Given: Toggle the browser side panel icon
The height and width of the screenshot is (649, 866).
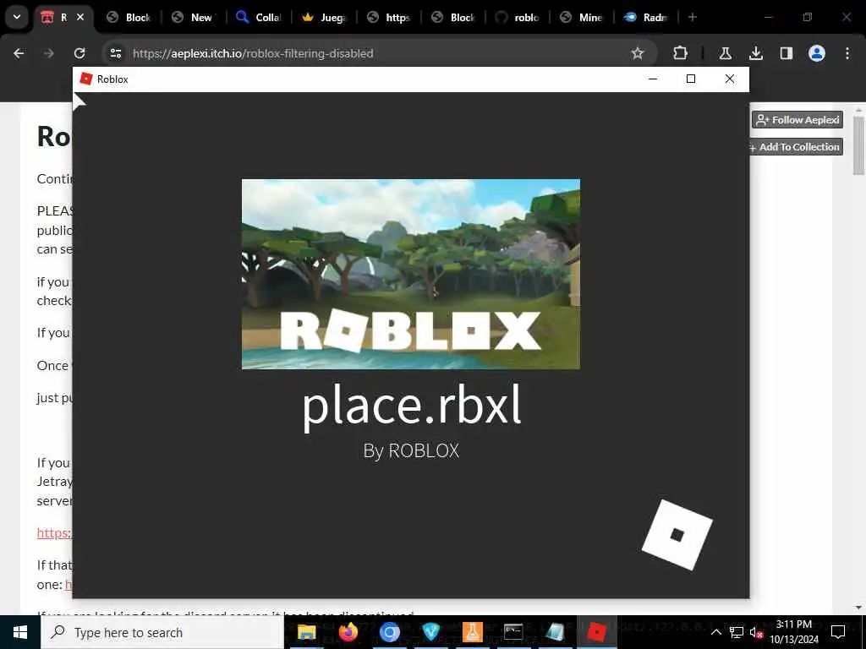Looking at the screenshot, I should coord(786,53).
